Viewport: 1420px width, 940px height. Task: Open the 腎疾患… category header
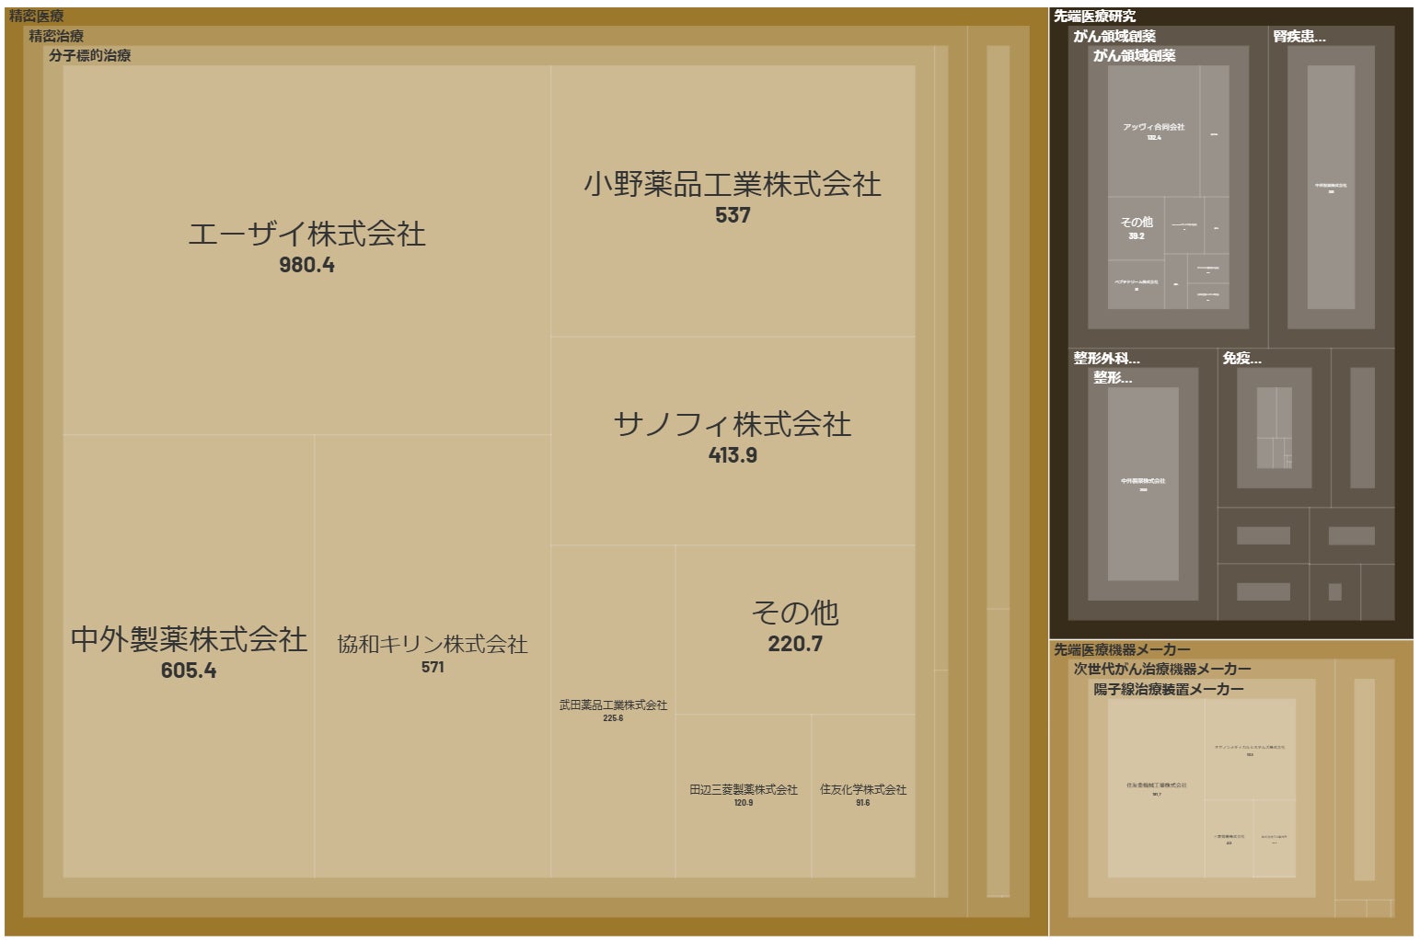click(x=1299, y=36)
